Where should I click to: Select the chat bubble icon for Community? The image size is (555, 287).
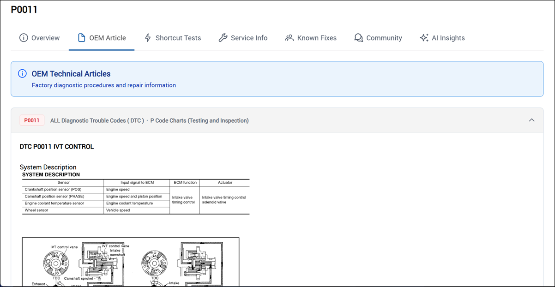(358, 37)
